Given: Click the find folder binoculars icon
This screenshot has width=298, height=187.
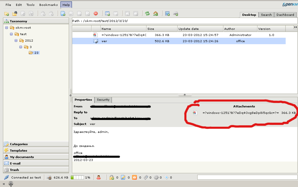Looking at the screenshot, I should pyautogui.click(x=15, y=13).
